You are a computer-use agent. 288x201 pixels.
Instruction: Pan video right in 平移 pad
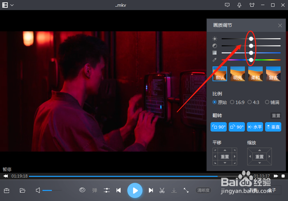click(x=234, y=157)
